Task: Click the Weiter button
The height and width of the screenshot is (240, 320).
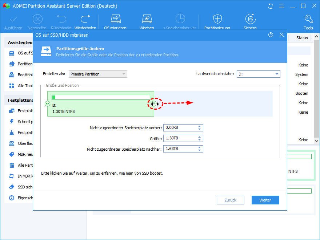Action: [265, 200]
